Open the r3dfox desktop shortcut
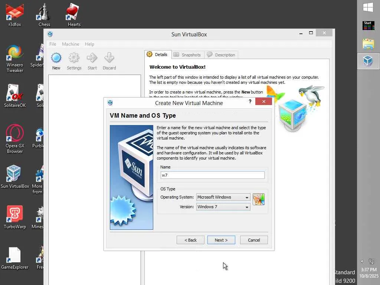Screen dimensions: 380x285 click(14, 14)
